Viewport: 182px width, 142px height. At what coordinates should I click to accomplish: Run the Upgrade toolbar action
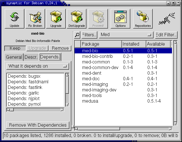pyautogui.click(x=56, y=19)
